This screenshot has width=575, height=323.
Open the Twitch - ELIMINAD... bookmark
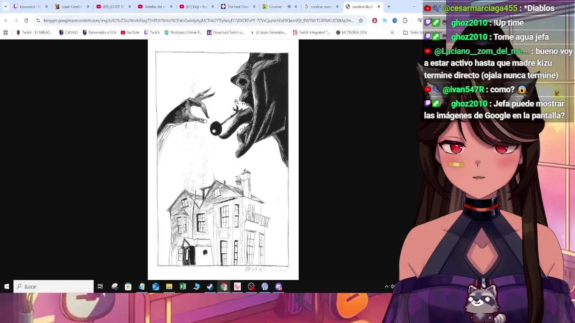coord(34,32)
